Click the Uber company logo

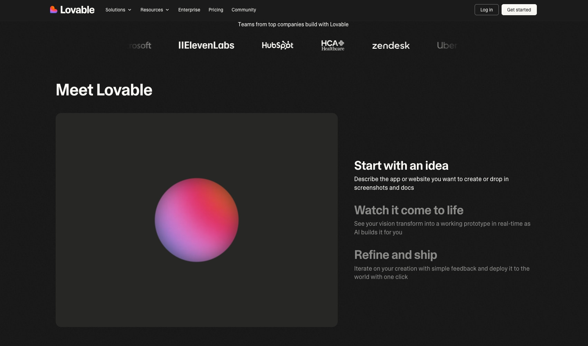tap(447, 45)
